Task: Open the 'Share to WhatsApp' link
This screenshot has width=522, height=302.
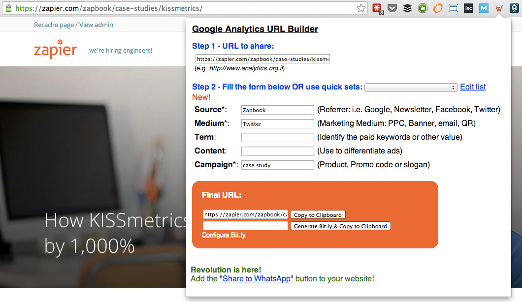Action: pos(257,279)
